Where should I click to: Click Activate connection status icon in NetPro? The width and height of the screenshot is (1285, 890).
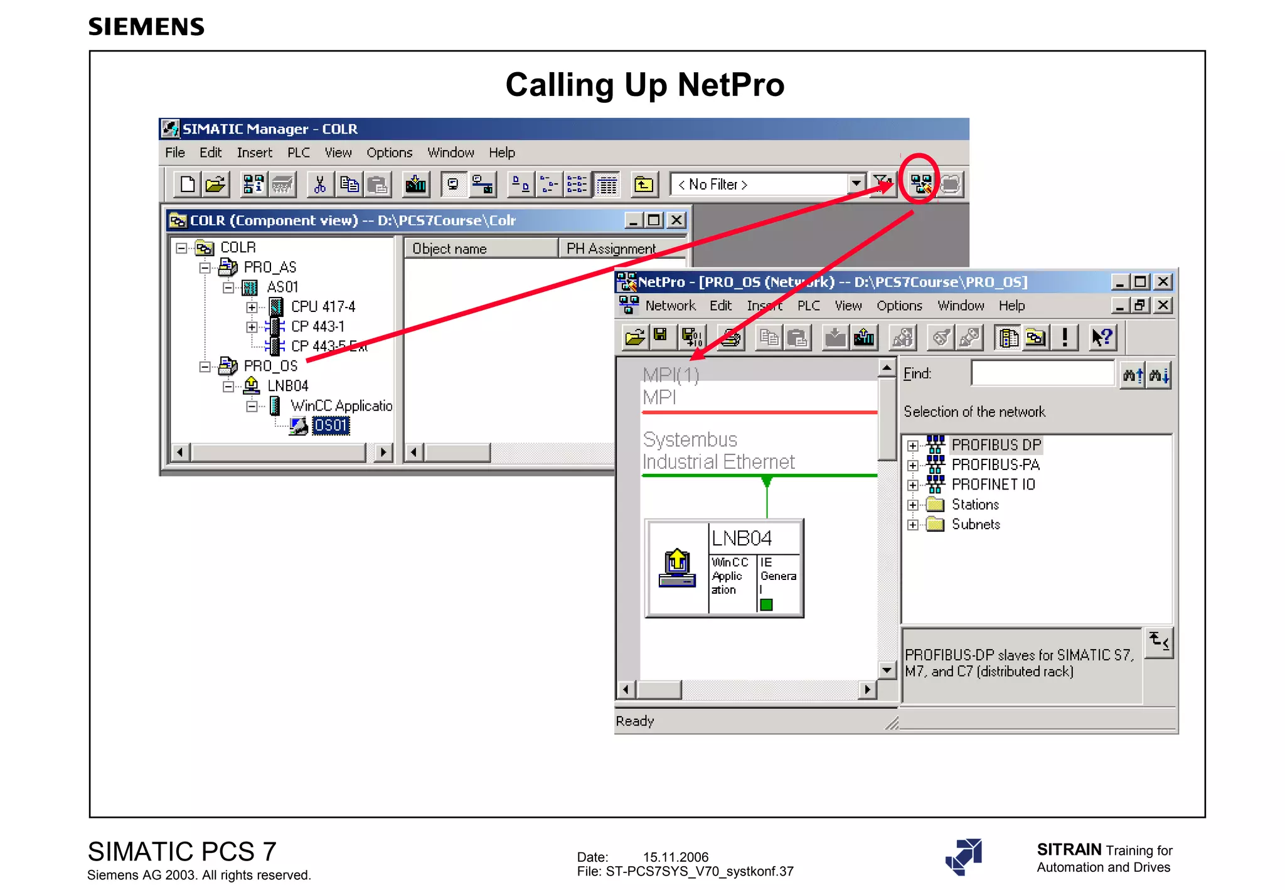coord(902,338)
